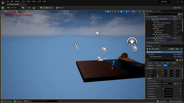This screenshot has height=103, width=184.
Task: Open the Show flags menu in viewport
Action: [x=23, y=11]
